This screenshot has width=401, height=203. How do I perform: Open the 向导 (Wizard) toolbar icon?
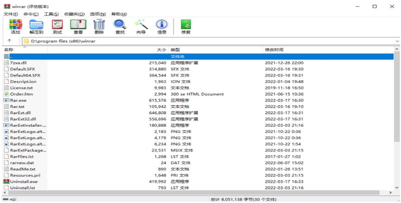tap(141, 26)
